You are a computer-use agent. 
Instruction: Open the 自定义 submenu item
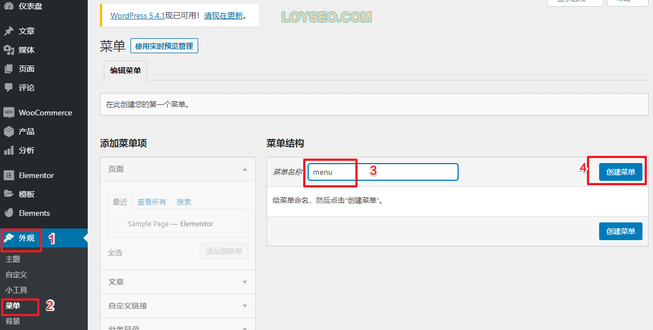pyautogui.click(x=16, y=275)
